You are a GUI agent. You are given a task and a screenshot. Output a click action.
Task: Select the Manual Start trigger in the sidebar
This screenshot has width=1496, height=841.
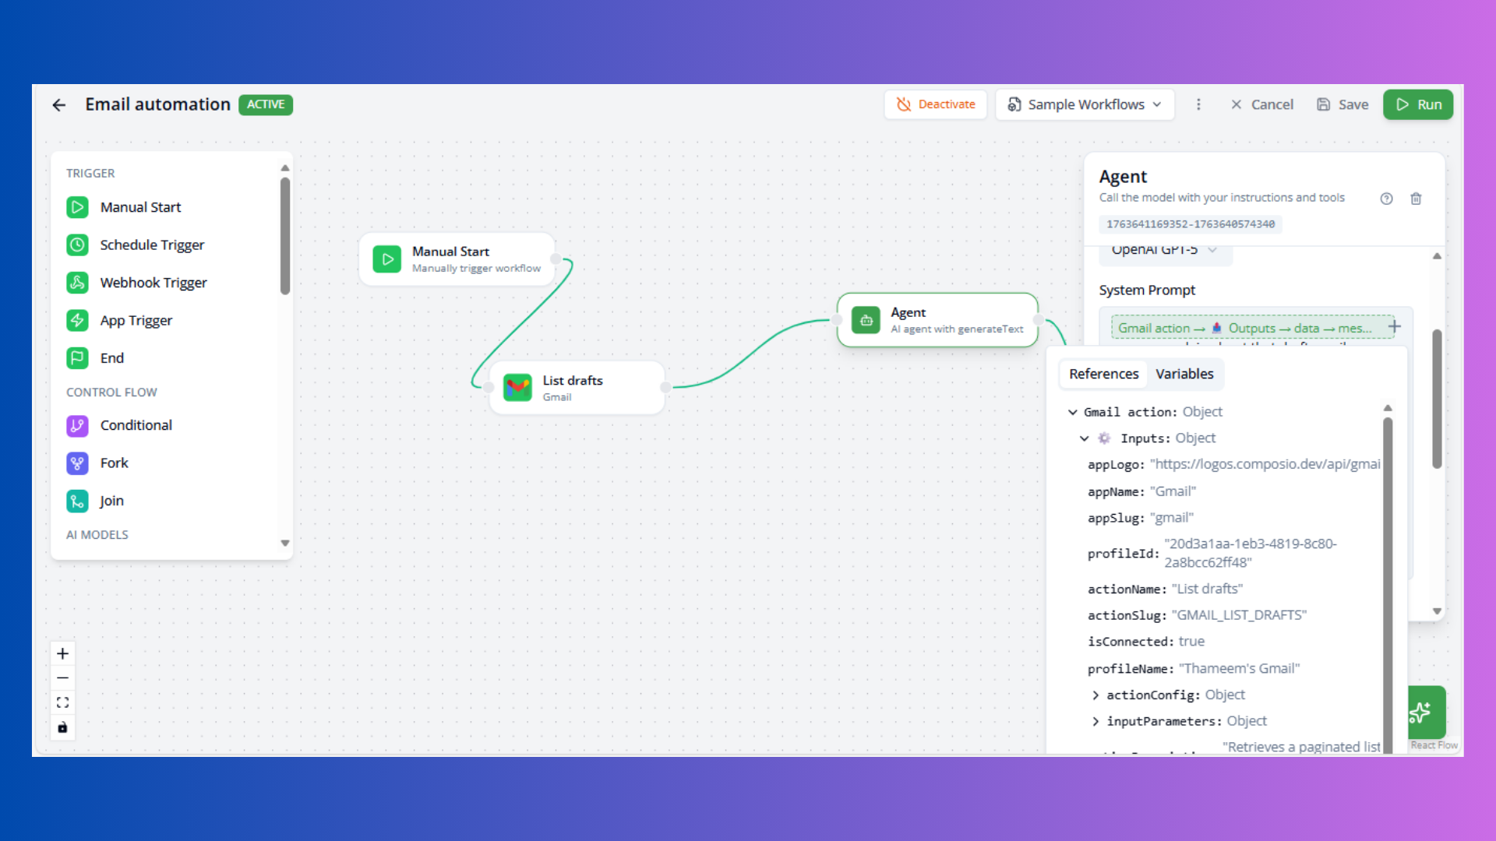pyautogui.click(x=140, y=206)
